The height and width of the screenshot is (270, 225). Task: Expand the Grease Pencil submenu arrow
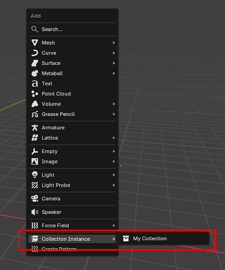click(114, 114)
